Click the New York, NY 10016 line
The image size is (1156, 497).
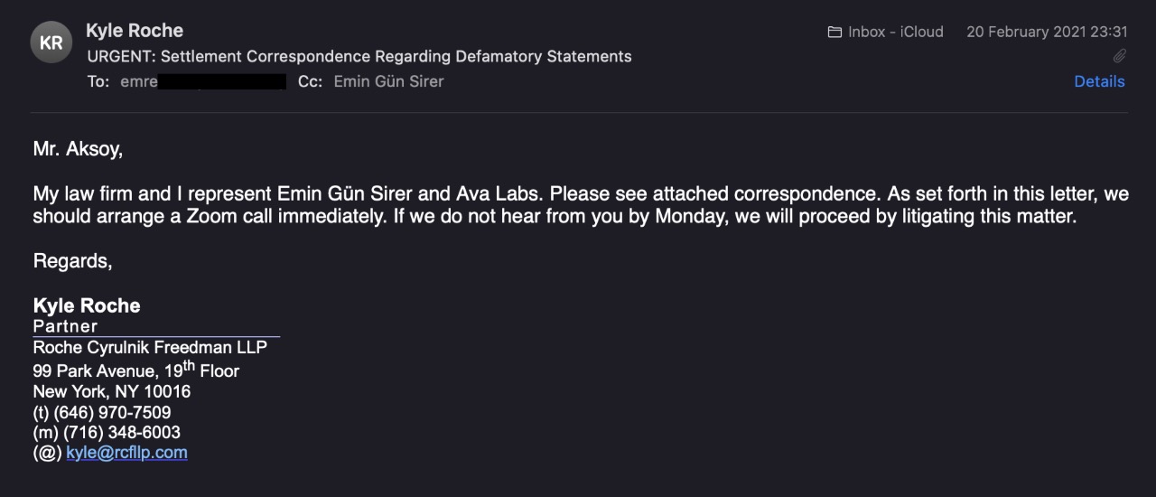[x=112, y=392]
